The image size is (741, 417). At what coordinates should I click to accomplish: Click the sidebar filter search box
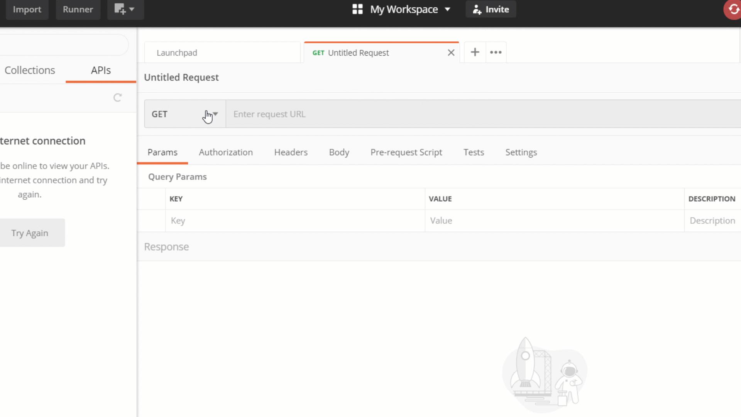pyautogui.click(x=64, y=45)
